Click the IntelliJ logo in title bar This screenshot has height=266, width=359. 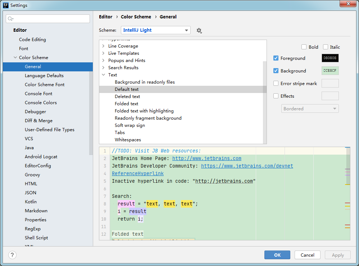coord(5,5)
